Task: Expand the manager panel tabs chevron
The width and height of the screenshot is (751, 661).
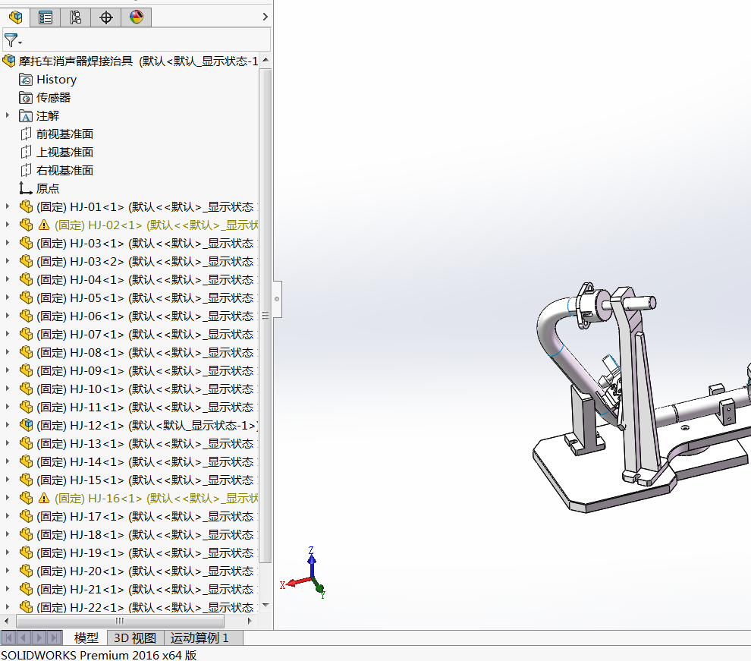Action: click(266, 17)
